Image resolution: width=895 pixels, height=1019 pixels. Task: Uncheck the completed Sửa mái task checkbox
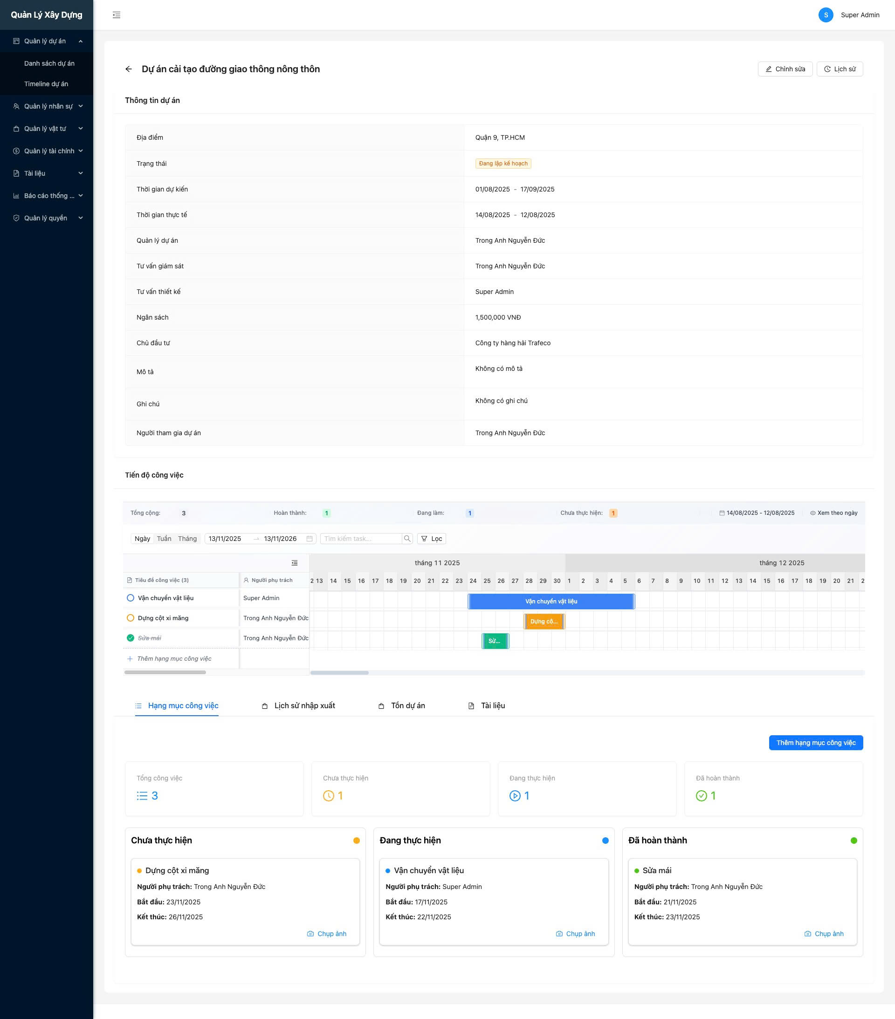pos(130,637)
